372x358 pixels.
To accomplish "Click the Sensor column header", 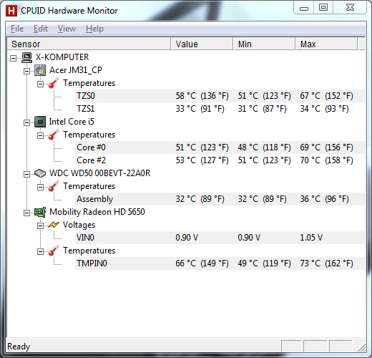I will (89, 44).
